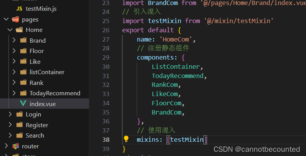Select the Rank folder label
306x156 pixels.
pyautogui.click(x=37, y=83)
